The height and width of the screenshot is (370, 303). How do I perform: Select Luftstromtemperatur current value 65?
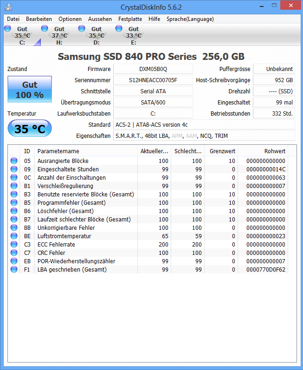[165, 236]
